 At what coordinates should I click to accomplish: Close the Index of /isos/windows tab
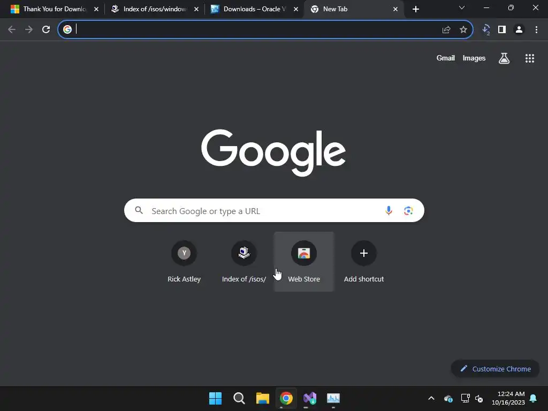click(x=196, y=9)
